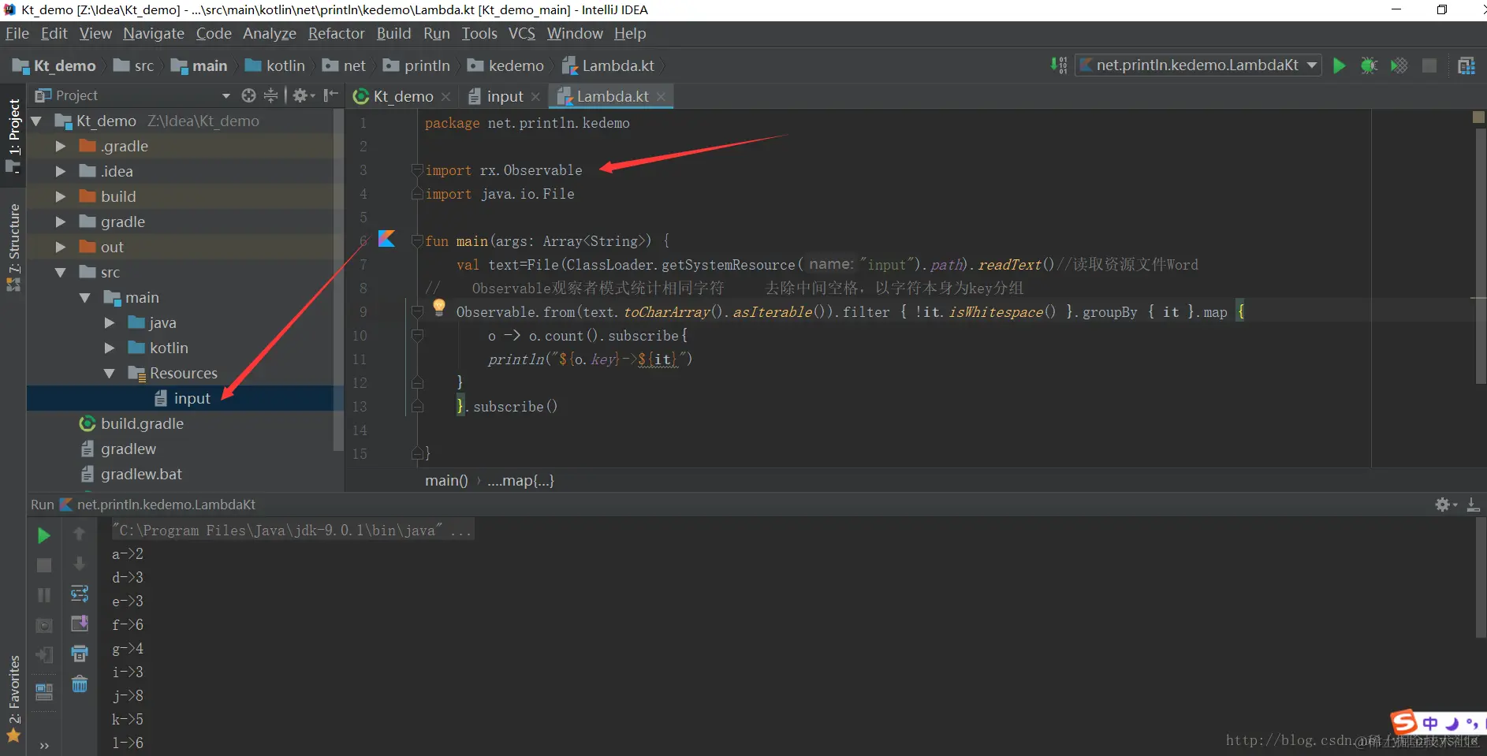This screenshot has width=1487, height=756.
Task: Collapse the src folder
Action: click(x=61, y=273)
